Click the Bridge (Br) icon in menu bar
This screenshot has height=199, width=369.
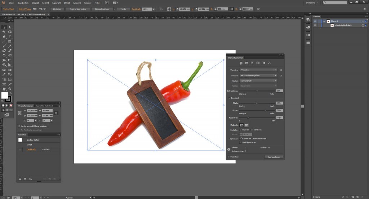[x=107, y=3]
